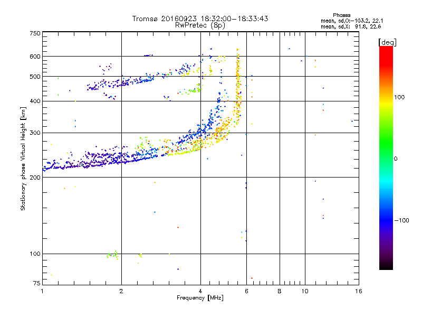
Task: Click the "mean, sd,O:-103.2, 22.1" line
Action: [352, 21]
